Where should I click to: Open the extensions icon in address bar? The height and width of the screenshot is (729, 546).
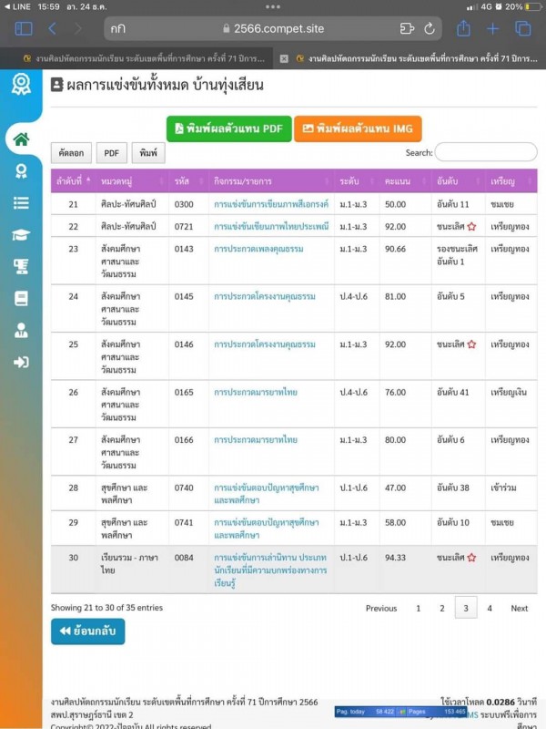click(407, 29)
